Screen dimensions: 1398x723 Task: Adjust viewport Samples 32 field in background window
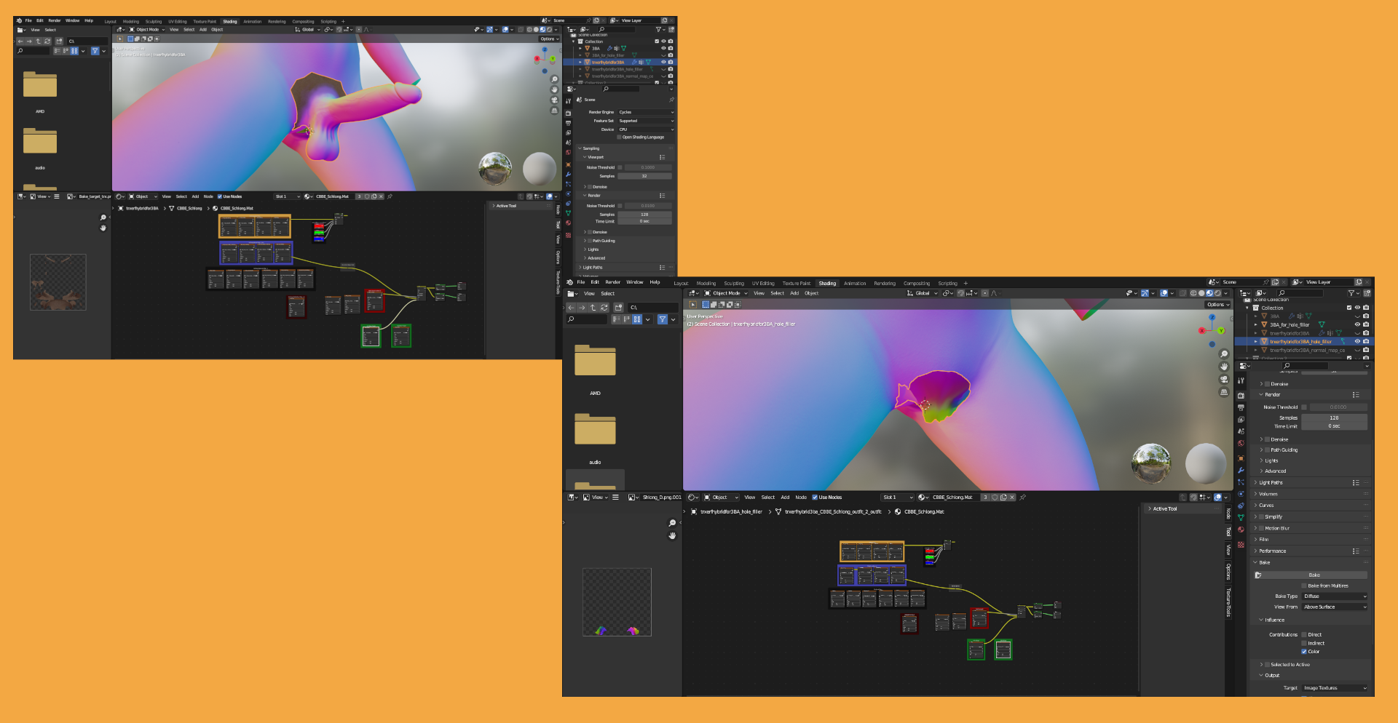pos(644,176)
